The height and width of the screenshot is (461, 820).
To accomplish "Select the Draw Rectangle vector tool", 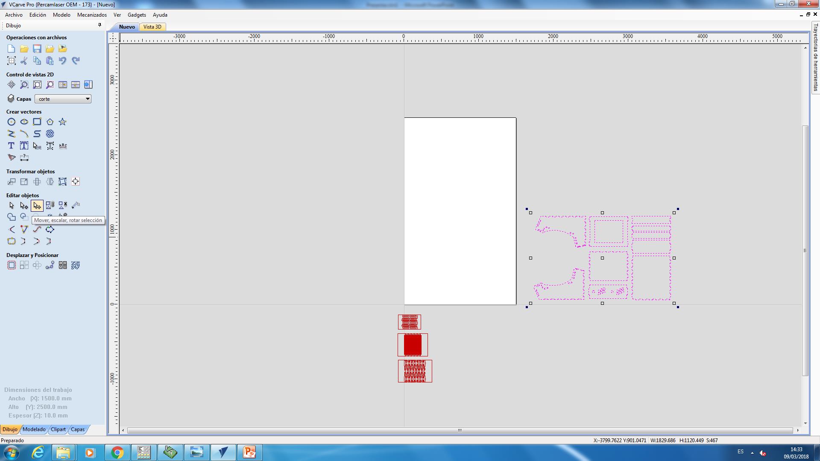I will click(37, 122).
